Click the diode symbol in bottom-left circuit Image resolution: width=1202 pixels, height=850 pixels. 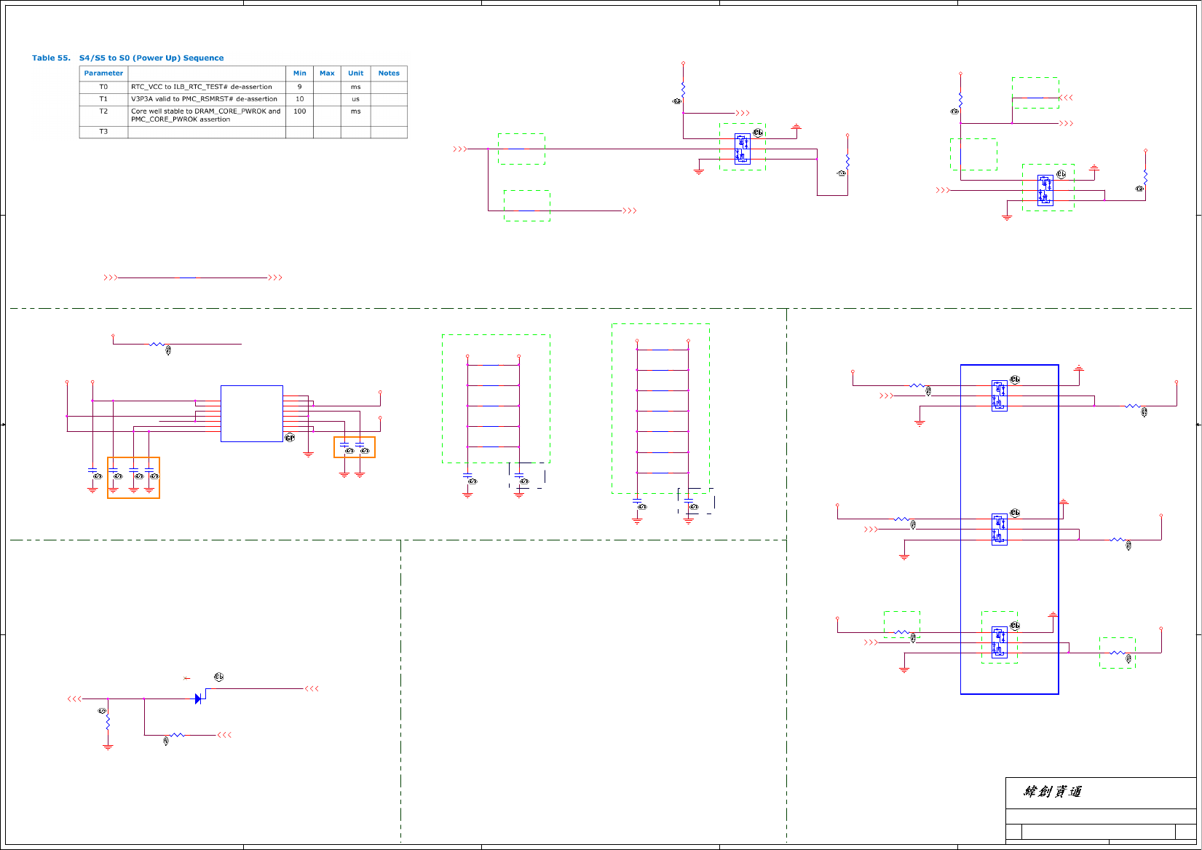point(198,699)
